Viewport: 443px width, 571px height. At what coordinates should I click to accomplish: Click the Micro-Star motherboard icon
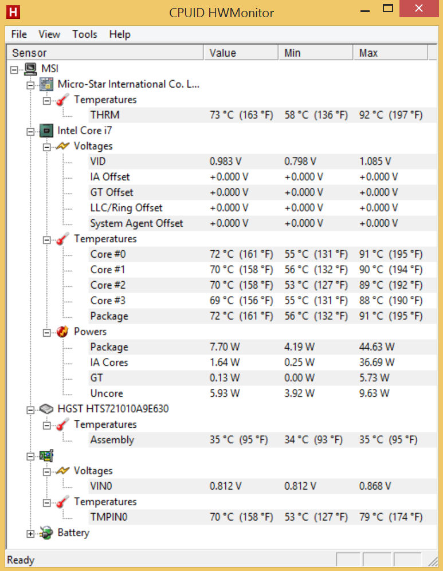coord(46,84)
